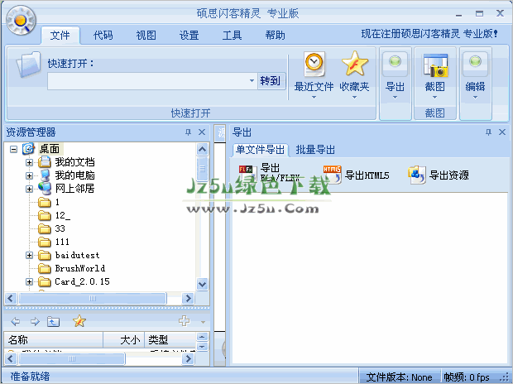Screen dimensions: 513x384
Task: Pin the 导出 panel
Action: [488, 132]
